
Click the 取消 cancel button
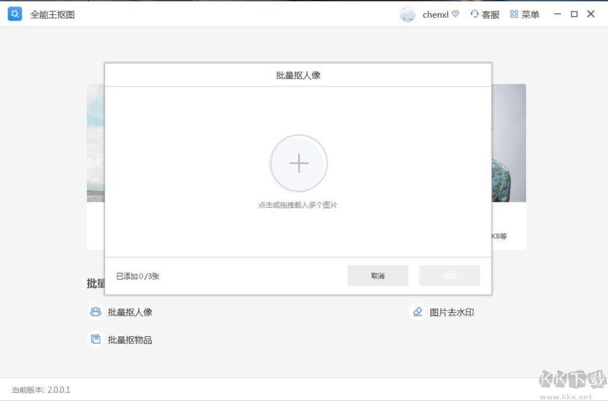click(x=378, y=275)
